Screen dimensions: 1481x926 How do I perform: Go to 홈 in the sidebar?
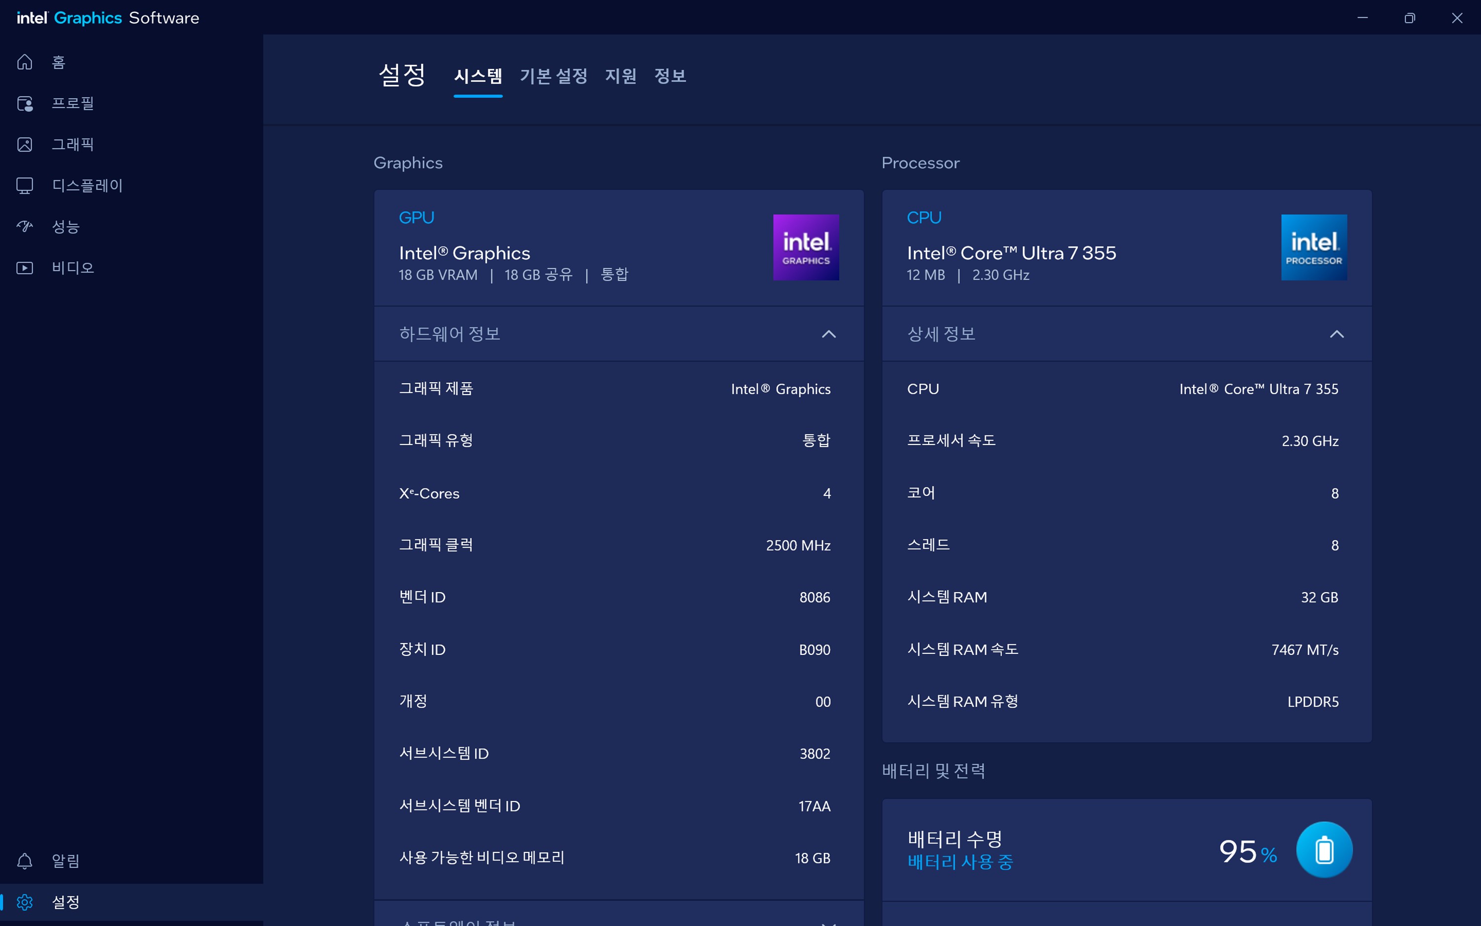(59, 62)
